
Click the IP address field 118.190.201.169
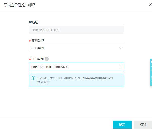(76, 30)
